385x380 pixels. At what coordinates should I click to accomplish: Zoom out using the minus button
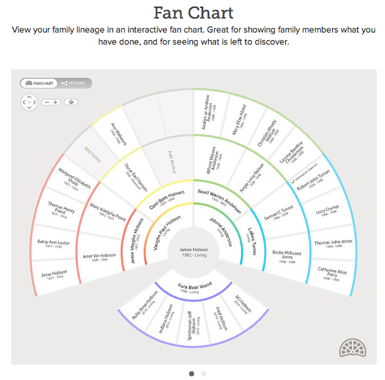(x=48, y=102)
